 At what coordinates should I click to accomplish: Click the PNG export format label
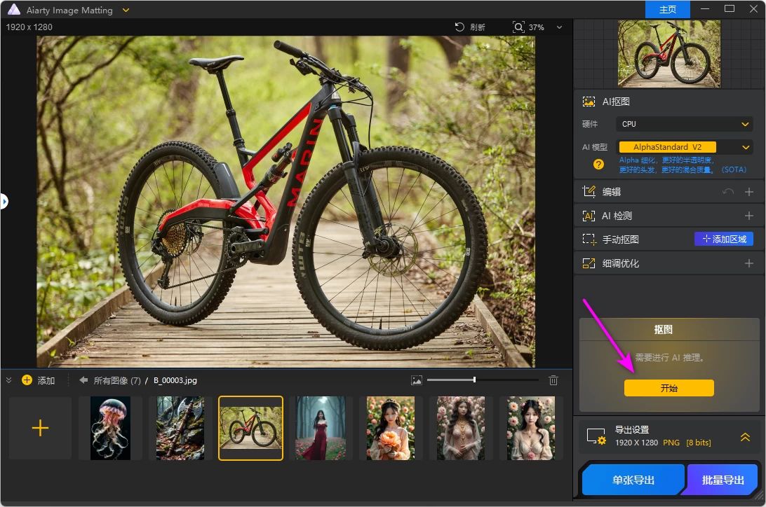pyautogui.click(x=671, y=442)
